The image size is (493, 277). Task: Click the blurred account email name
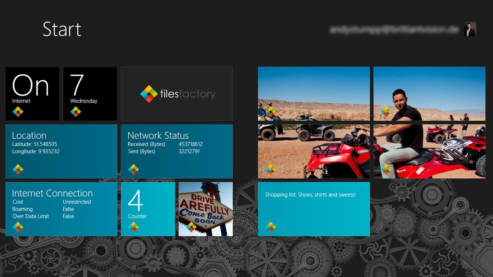click(394, 30)
